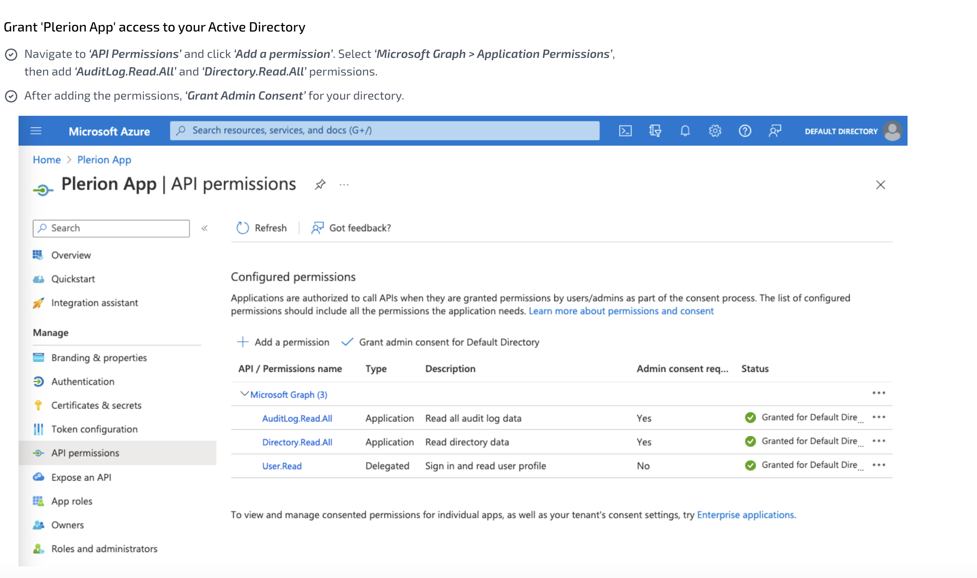Click the Status column header
Screen dimensions: 977x578
755,369
